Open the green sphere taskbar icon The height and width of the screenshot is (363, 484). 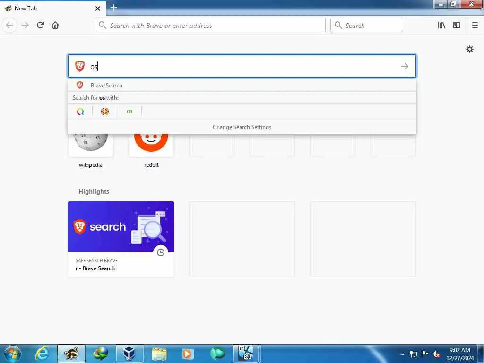point(217,354)
